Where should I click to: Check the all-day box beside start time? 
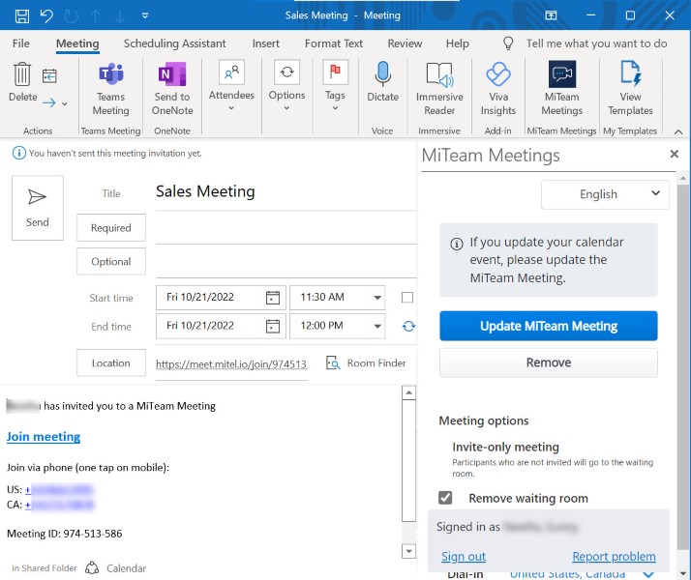click(x=407, y=298)
